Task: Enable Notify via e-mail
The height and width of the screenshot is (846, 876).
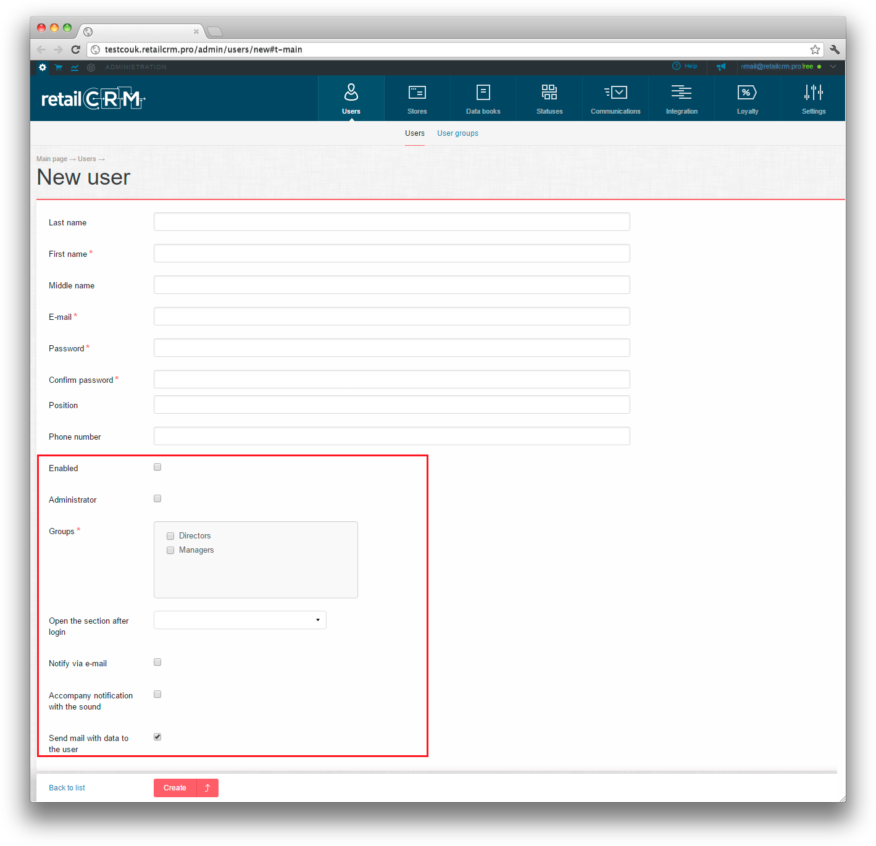Action: click(157, 662)
